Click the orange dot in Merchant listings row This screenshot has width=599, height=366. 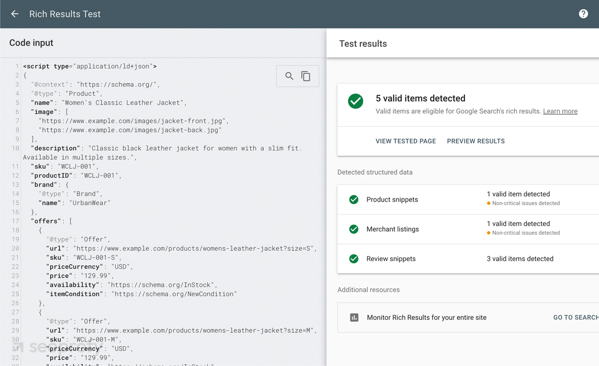pyautogui.click(x=489, y=233)
